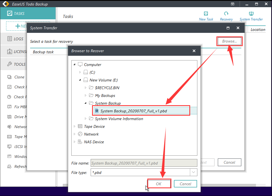This screenshot has width=272, height=196.
Task: Select New Volume (E:) item
Action: tap(104, 80)
